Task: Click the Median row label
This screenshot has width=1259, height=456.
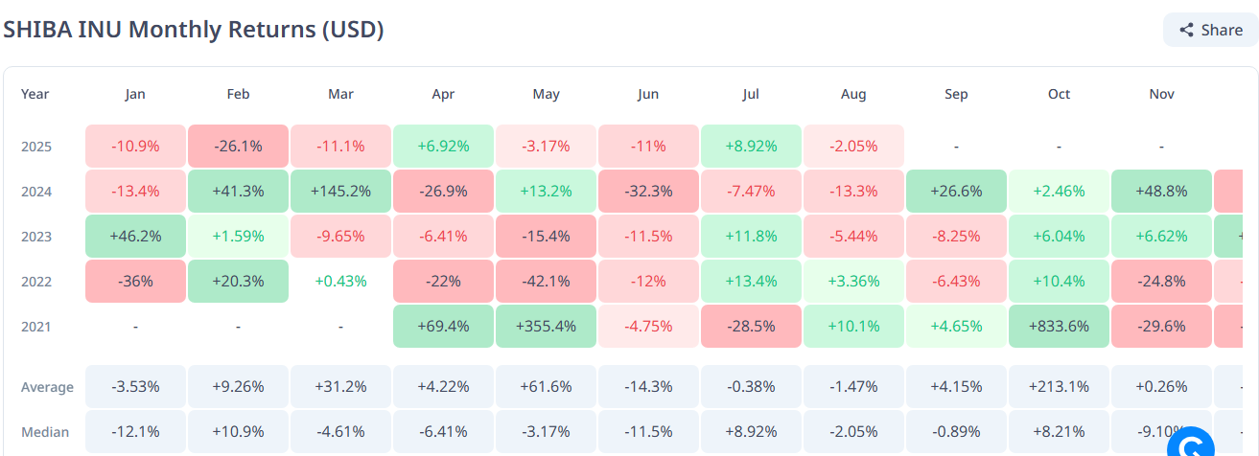Action: click(45, 432)
